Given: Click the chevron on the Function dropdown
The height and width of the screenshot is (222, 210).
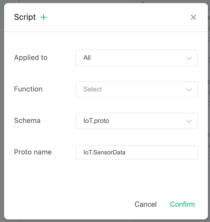Looking at the screenshot, I should [189, 89].
